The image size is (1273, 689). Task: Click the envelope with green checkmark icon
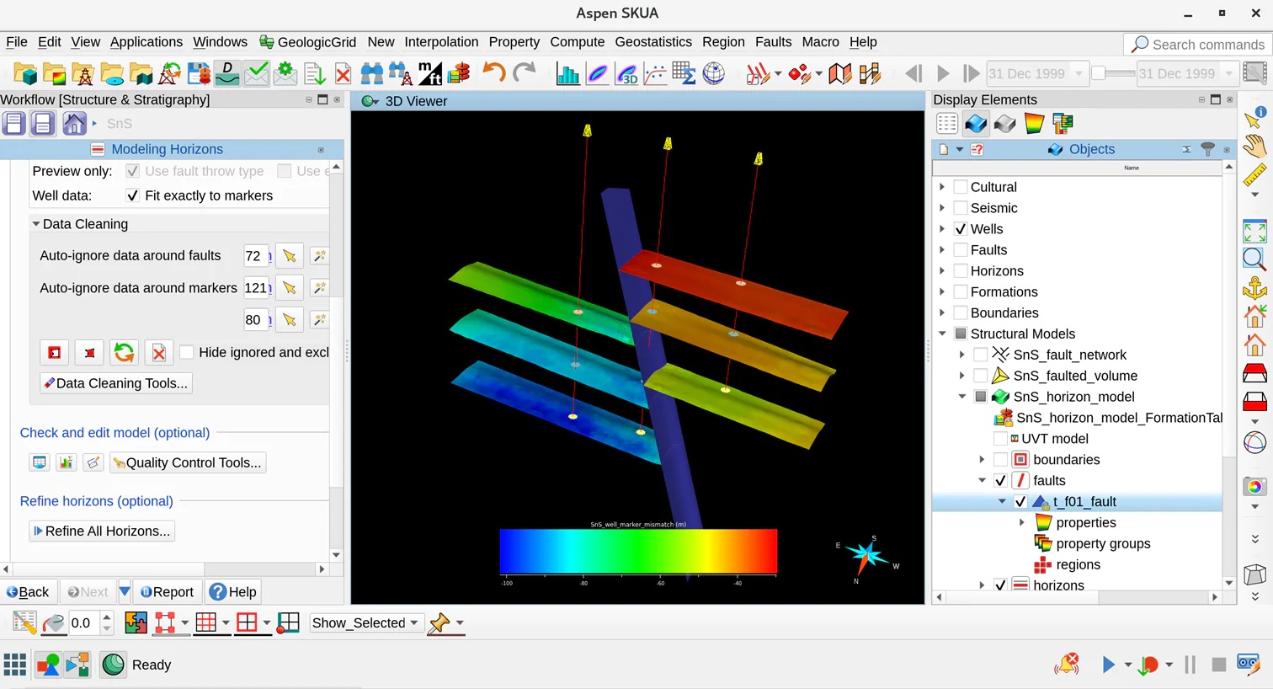[x=256, y=74]
